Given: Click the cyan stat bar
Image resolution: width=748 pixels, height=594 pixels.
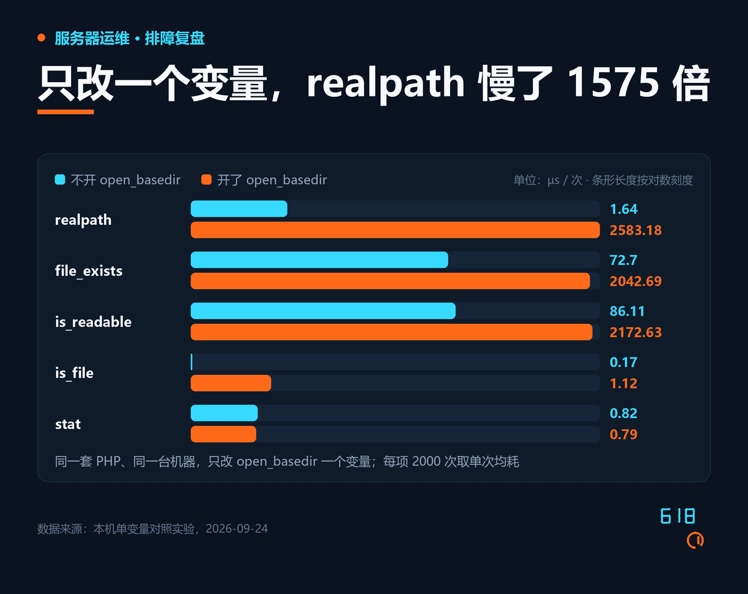Looking at the screenshot, I should [x=224, y=413].
